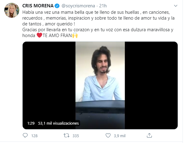Screen dimensions: 185x143
Task: Click the 128 replies count
Action: coord(35,135)
